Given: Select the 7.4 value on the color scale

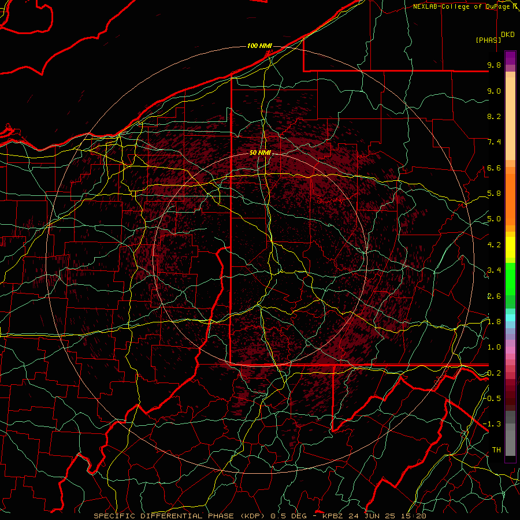Looking at the screenshot, I should [x=494, y=142].
